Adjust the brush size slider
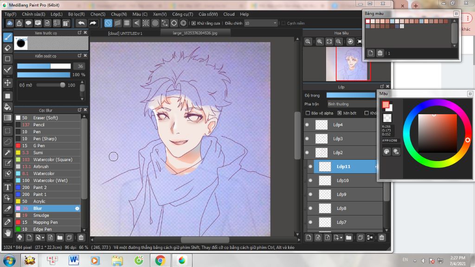The image size is (475, 267). (x=44, y=66)
